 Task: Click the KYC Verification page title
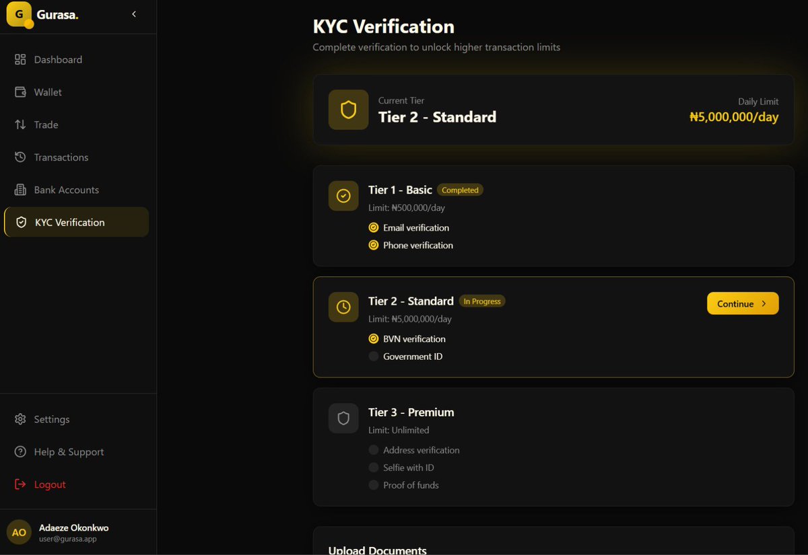384,27
